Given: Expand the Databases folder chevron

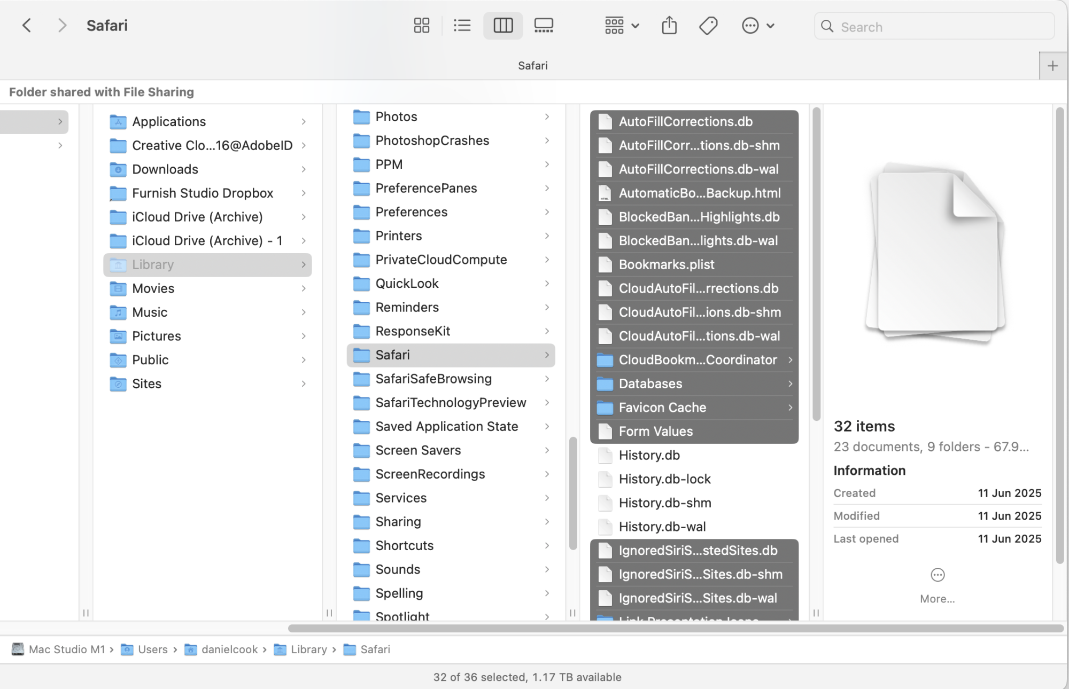Looking at the screenshot, I should pyautogui.click(x=790, y=383).
